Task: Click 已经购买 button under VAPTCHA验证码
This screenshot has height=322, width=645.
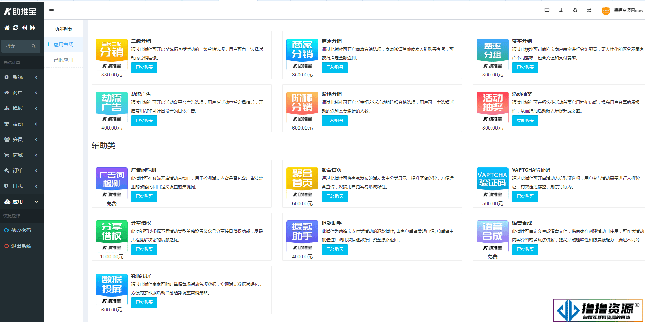Action: pos(525,196)
